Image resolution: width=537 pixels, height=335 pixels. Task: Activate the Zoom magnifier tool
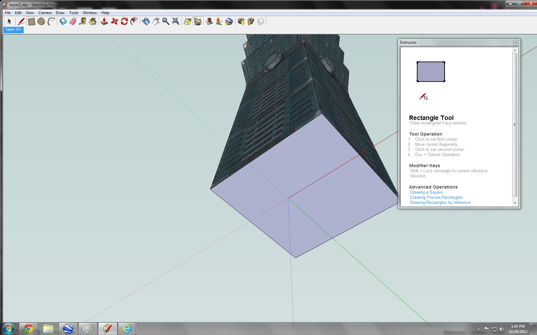[x=166, y=21]
